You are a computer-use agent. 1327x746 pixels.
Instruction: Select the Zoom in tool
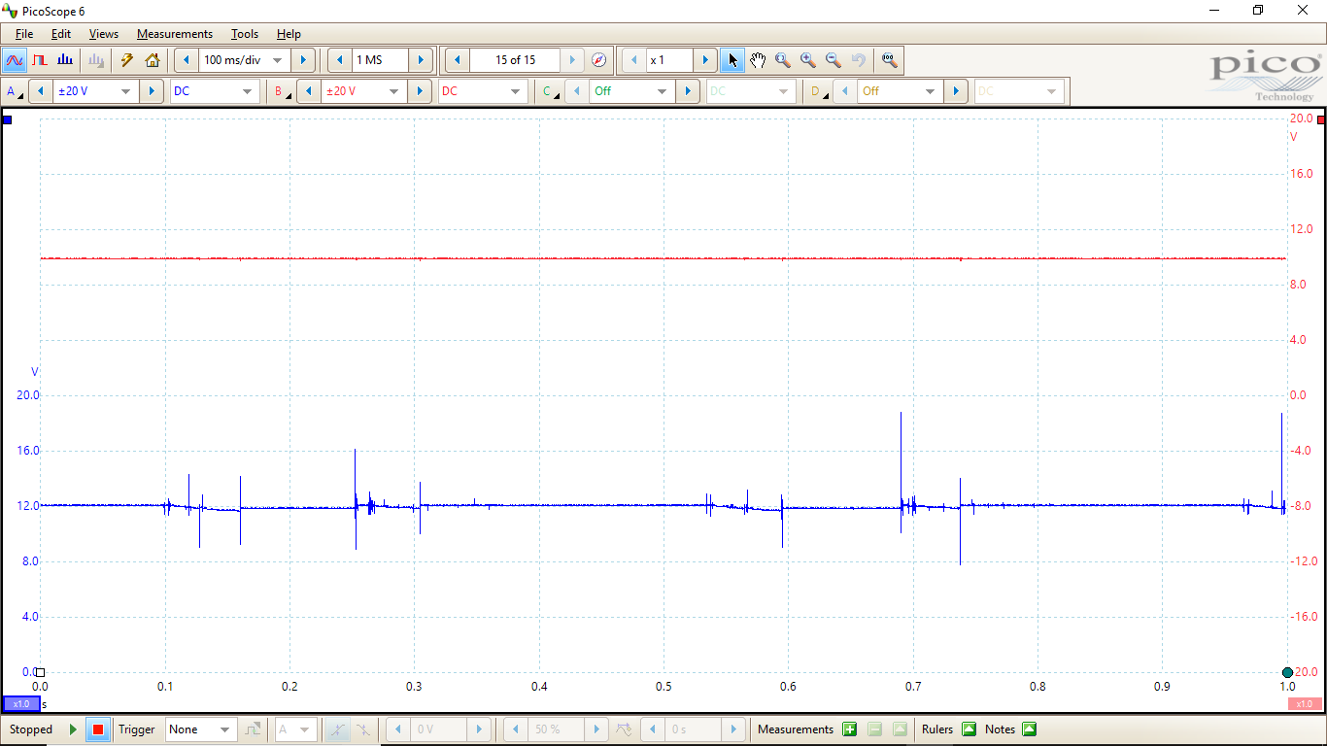807,60
